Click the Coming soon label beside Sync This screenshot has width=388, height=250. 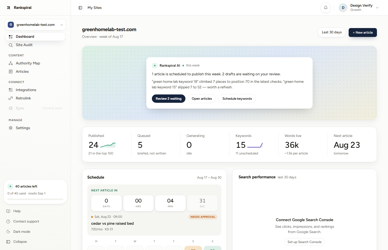[52, 108]
